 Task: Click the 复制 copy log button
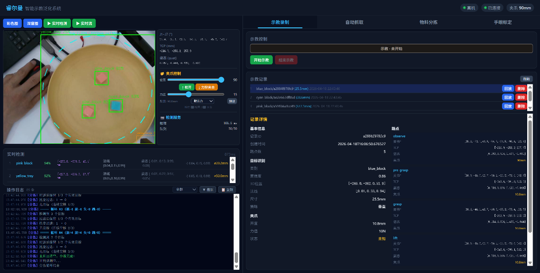tap(227, 189)
